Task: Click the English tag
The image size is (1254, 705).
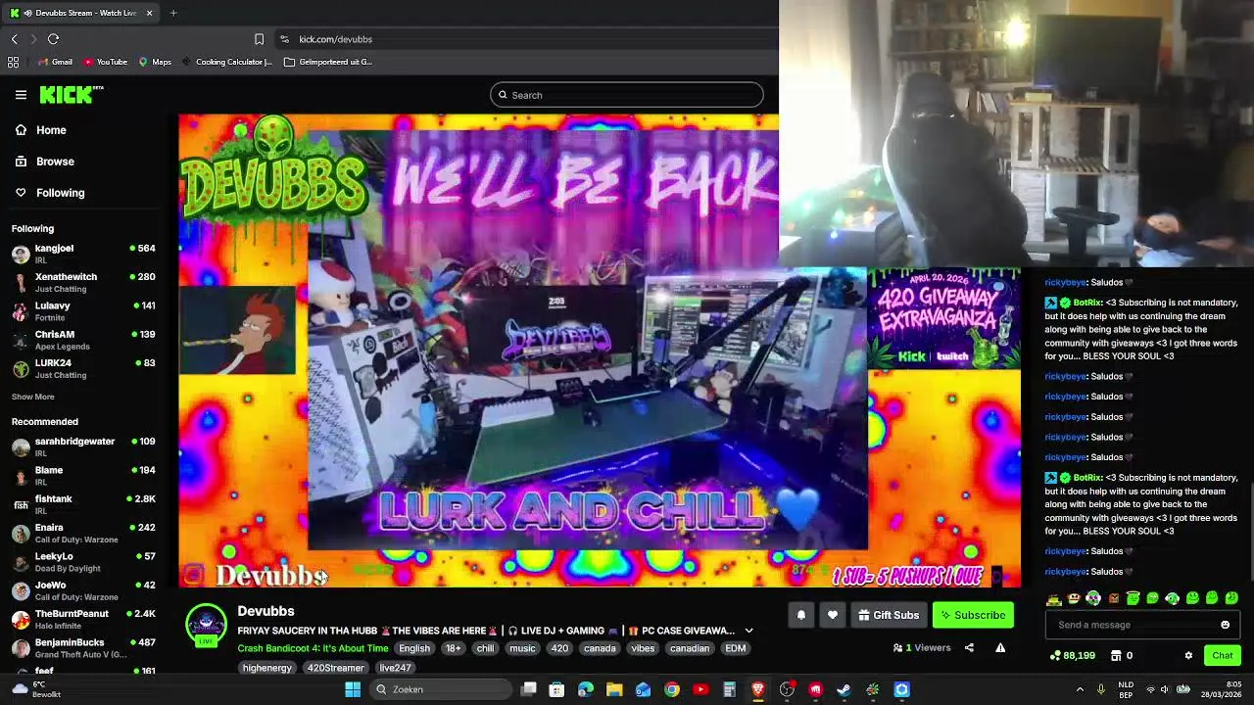Action: pos(414,648)
